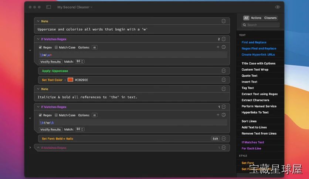Viewport: 309px width, 179px height.
Task: Select Perform Named Service action
Action: coord(259,106)
